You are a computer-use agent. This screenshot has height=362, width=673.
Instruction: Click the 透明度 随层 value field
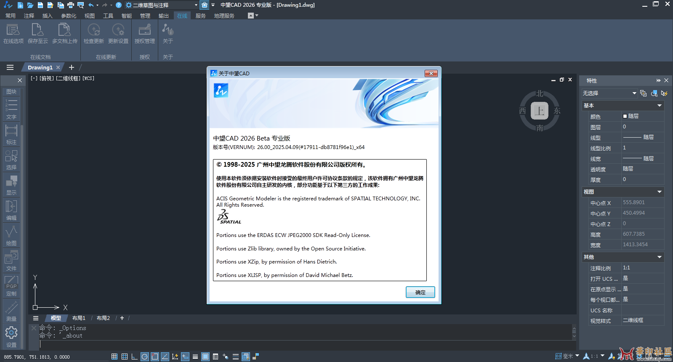pos(643,169)
